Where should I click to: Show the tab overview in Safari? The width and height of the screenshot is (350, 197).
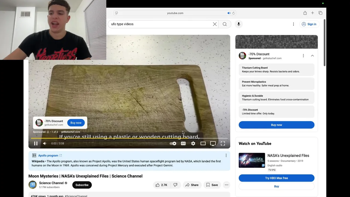point(320,13)
